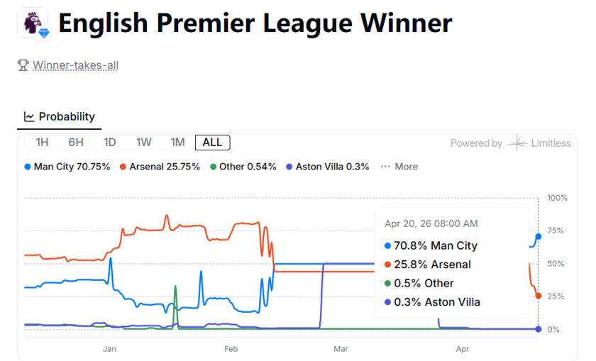Click the three-dots icon beside More
Image resolution: width=596 pixels, height=361 pixels.
pos(385,167)
